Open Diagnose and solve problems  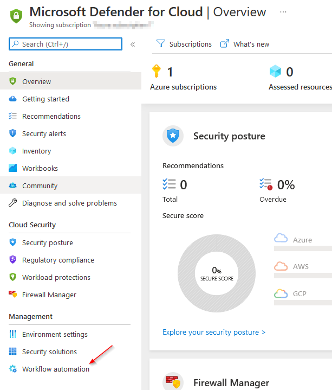(x=70, y=203)
